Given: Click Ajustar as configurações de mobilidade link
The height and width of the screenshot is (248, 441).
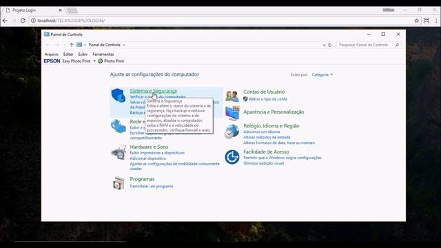Looking at the screenshot, I should tap(174, 166).
